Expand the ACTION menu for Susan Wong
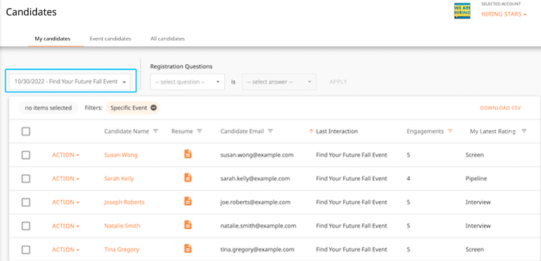Viewport: 541px width, 261px height. [65, 155]
